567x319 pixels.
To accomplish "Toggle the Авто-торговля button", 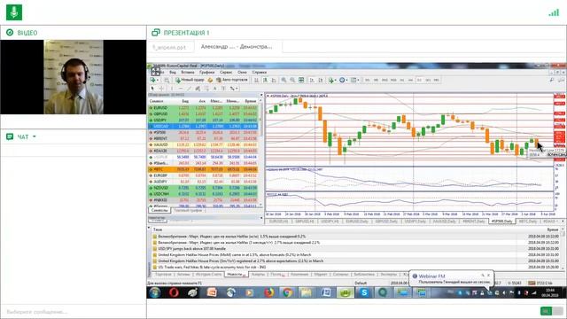I will pos(232,80).
